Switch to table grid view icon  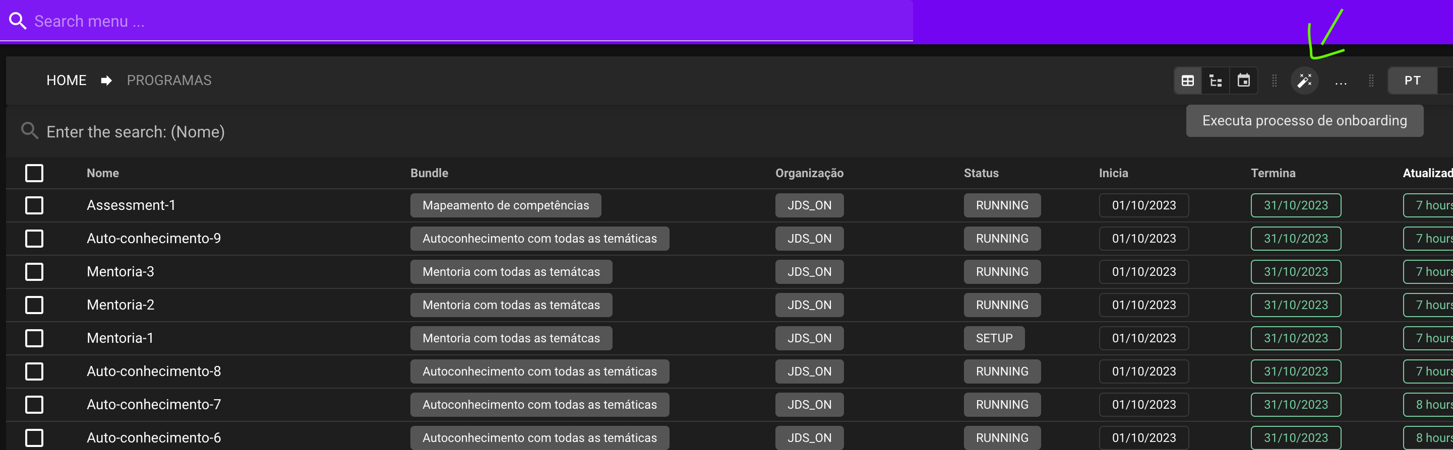[x=1187, y=81]
